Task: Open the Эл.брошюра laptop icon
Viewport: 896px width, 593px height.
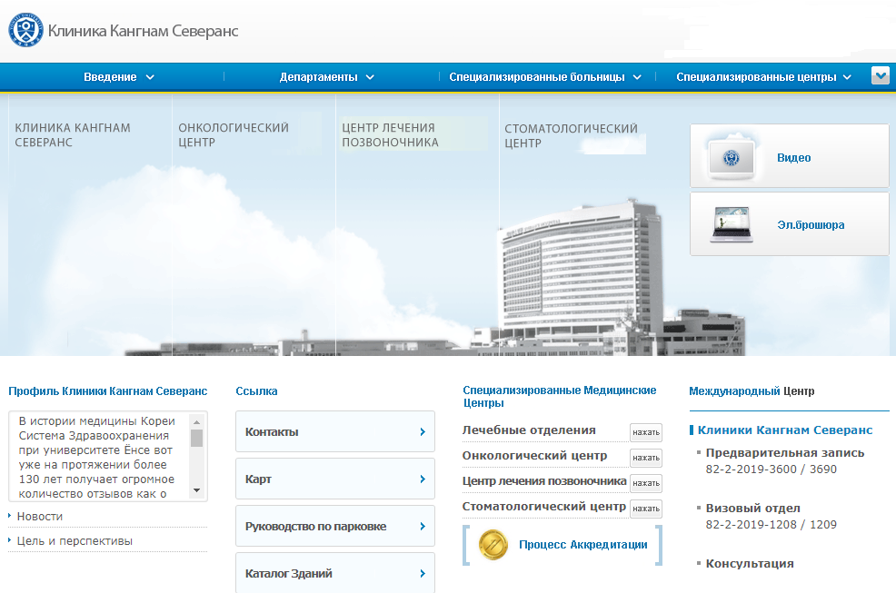Action: (x=732, y=224)
